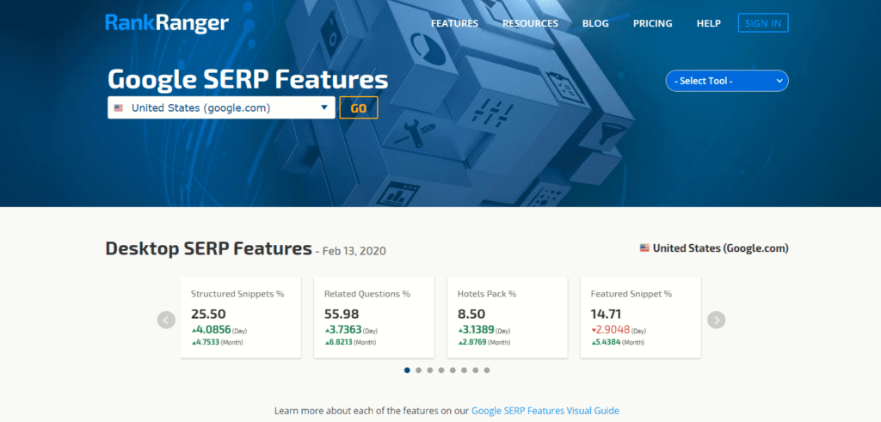The image size is (881, 422).
Task: Click the SIGN IN button
Action: coord(763,23)
